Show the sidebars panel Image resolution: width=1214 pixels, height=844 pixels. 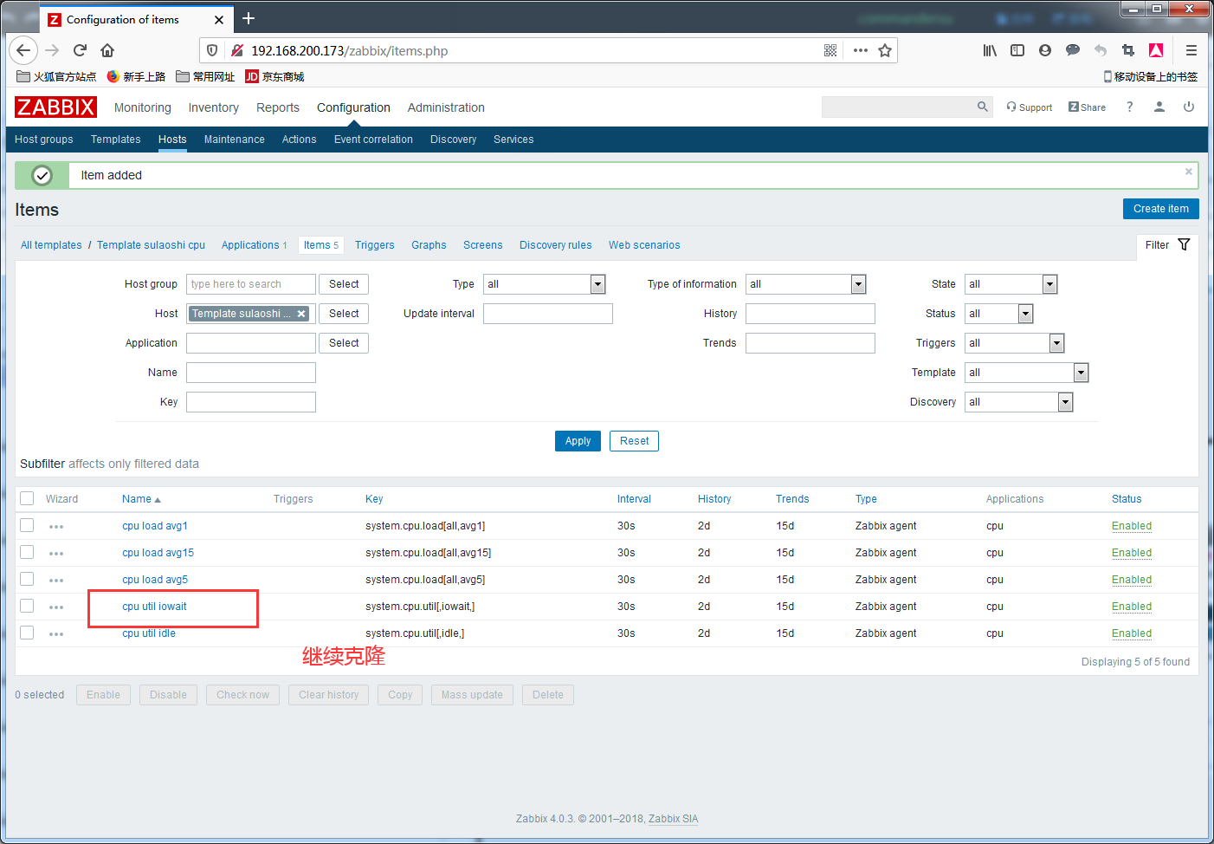pos(1017,50)
